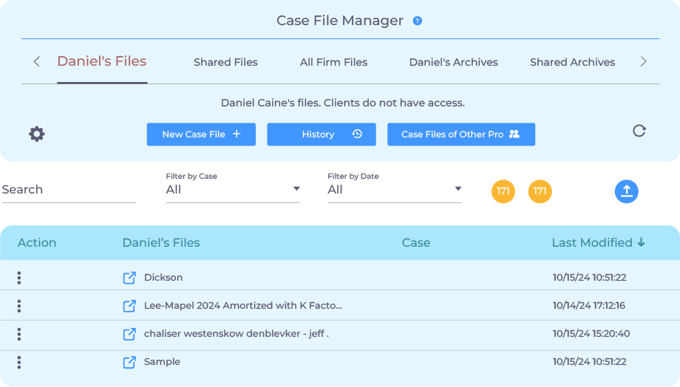Open the action menu for the Sample row
The height and width of the screenshot is (387, 680).
click(x=19, y=362)
